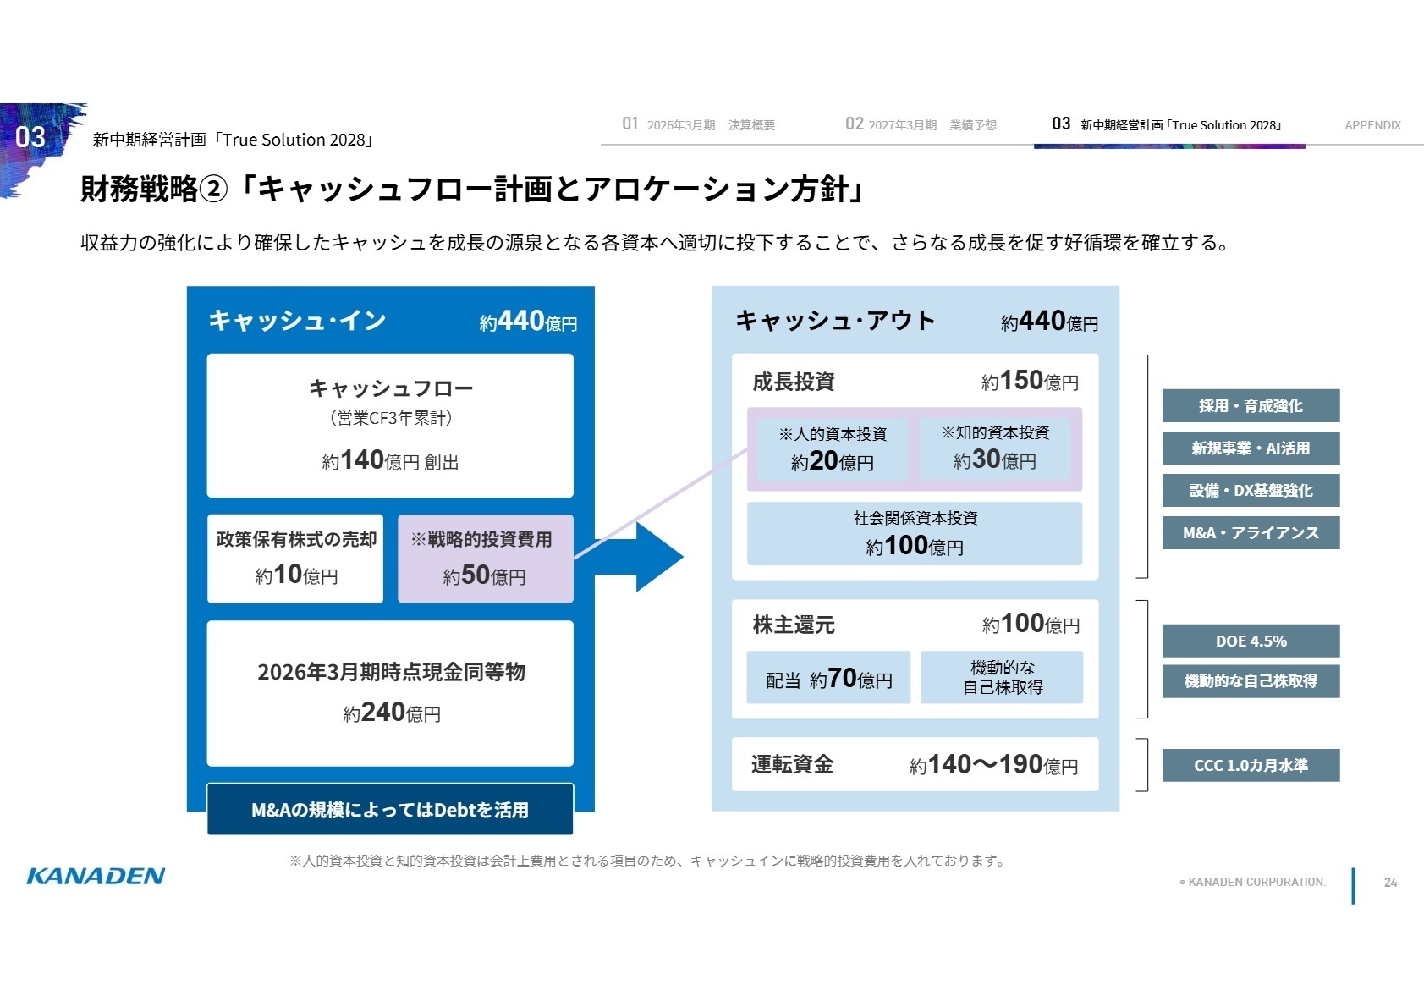Viewport: 1424px width, 1007px height.
Task: Click the 成長投資 amount 約150億円
Action: (1030, 382)
